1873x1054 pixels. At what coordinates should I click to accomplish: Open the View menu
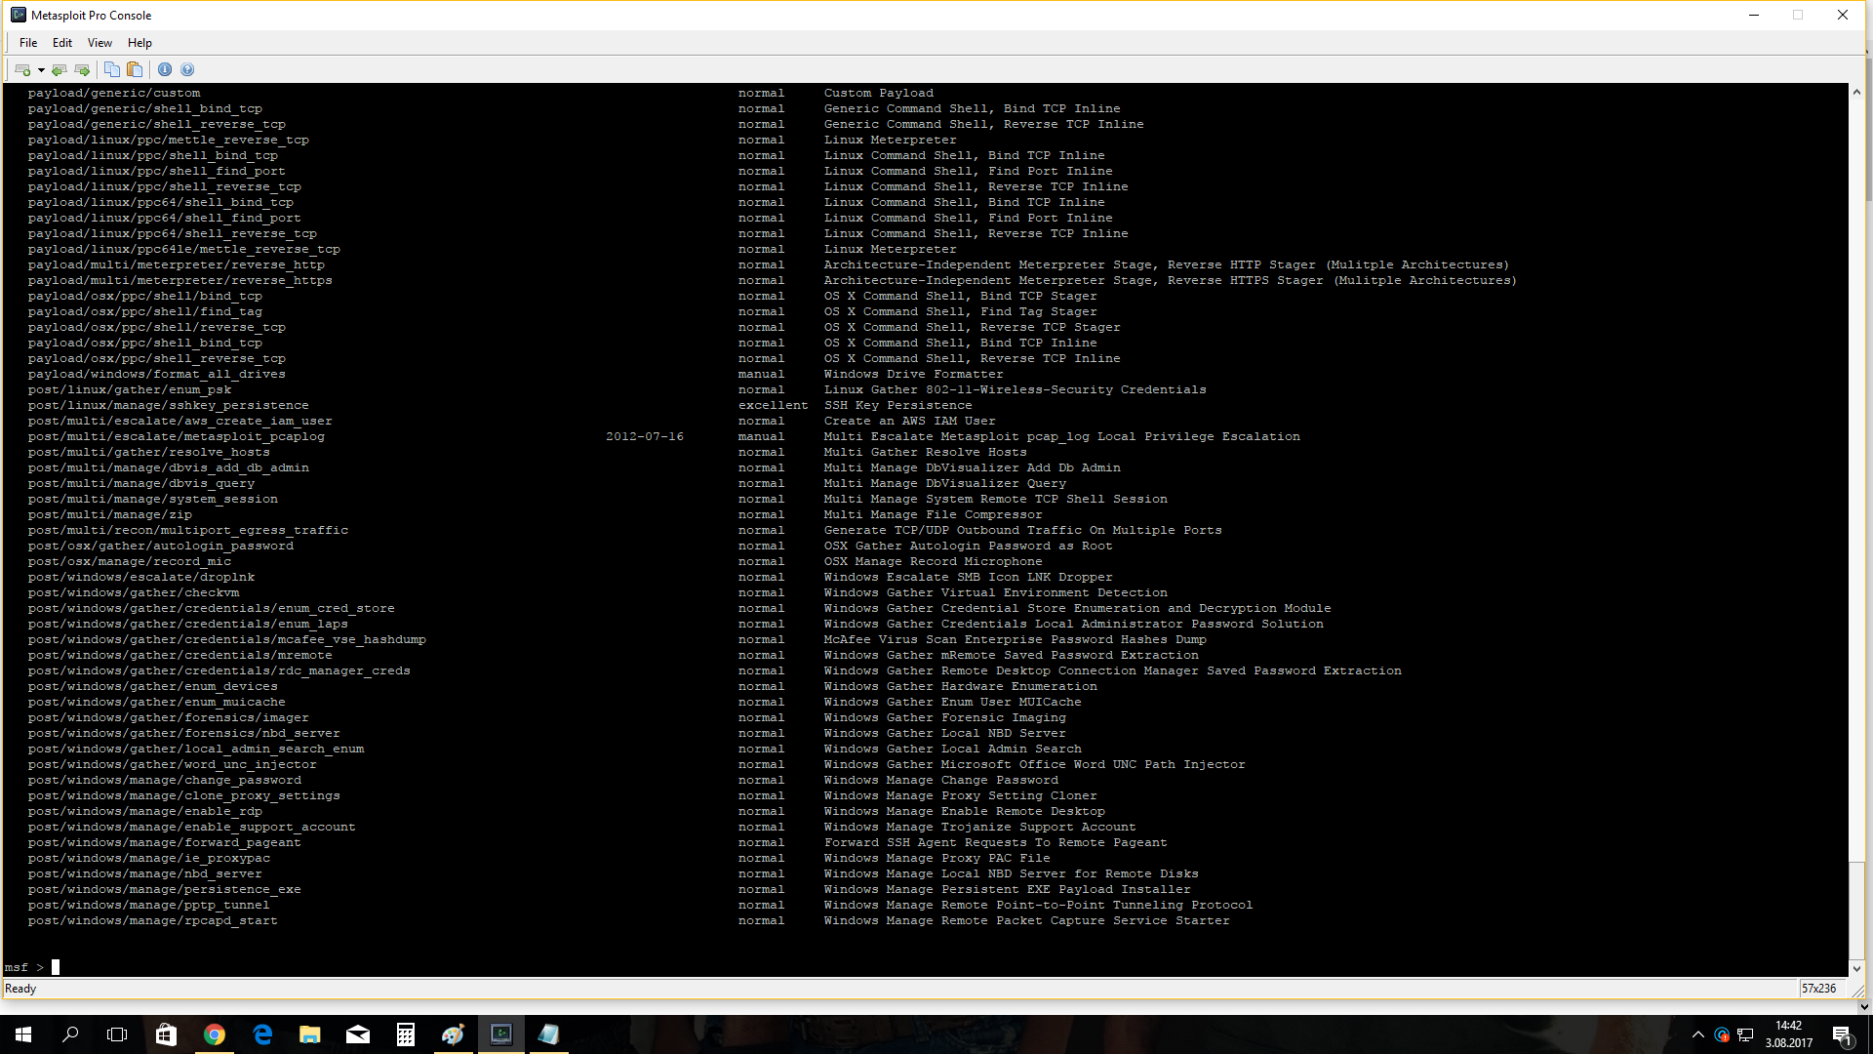(100, 43)
